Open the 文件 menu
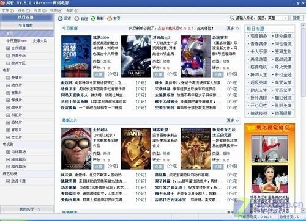Image resolution: width=306 pixels, height=221 pixels. pos(8,10)
